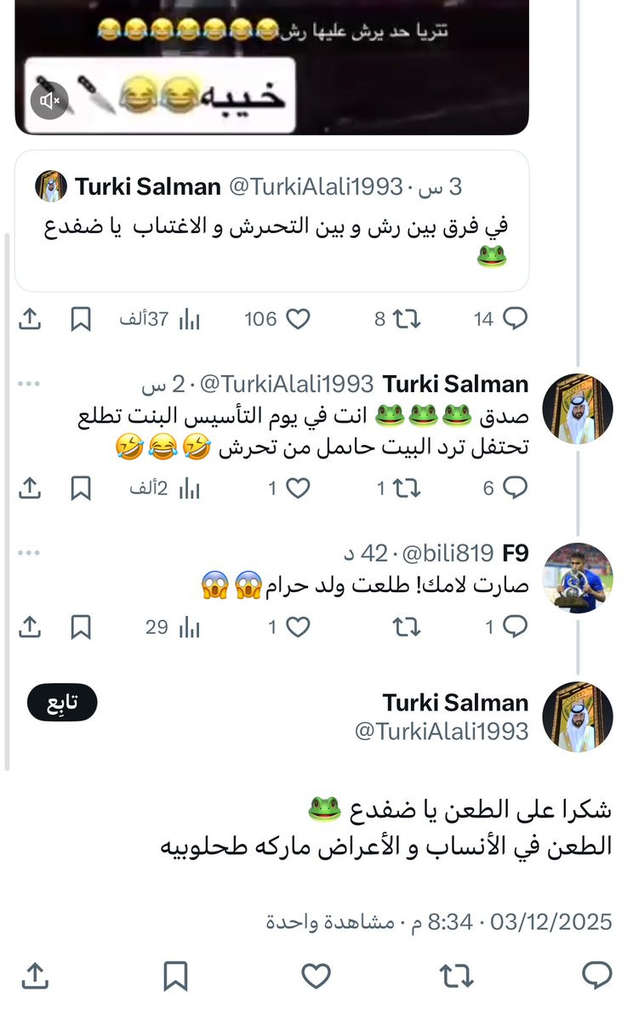Retweet the post with 8 retweets

[408, 319]
